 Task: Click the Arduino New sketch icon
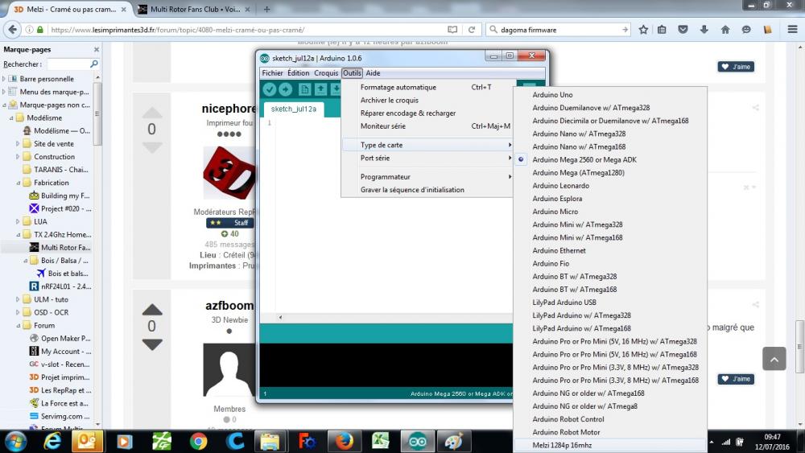[304, 89]
